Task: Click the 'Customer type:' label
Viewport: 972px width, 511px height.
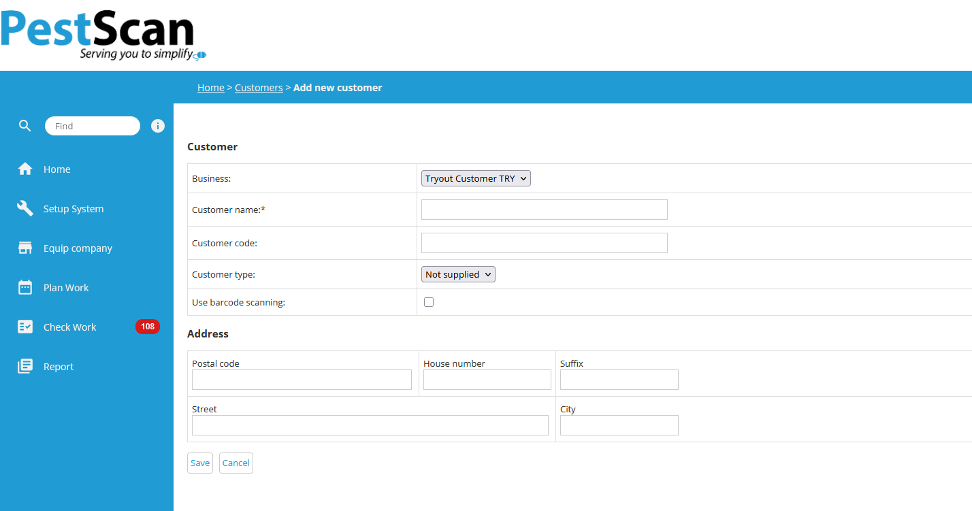Action: (x=223, y=274)
